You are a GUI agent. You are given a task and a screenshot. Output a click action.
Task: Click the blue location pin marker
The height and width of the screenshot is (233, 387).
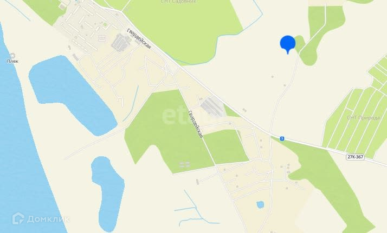[x=287, y=44]
